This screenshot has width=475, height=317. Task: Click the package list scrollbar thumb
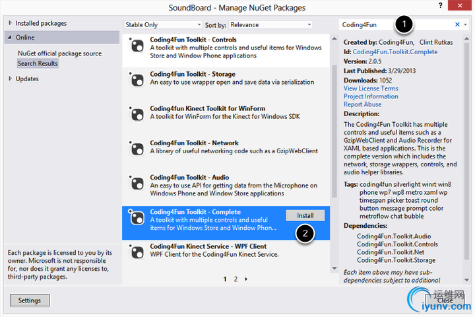click(334, 131)
